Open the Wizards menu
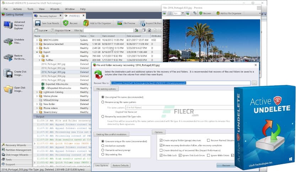This screenshot has height=172, width=297. point(55,9)
